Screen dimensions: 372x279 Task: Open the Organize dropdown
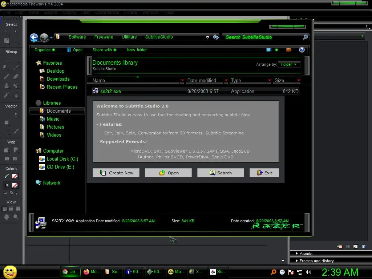click(45, 50)
